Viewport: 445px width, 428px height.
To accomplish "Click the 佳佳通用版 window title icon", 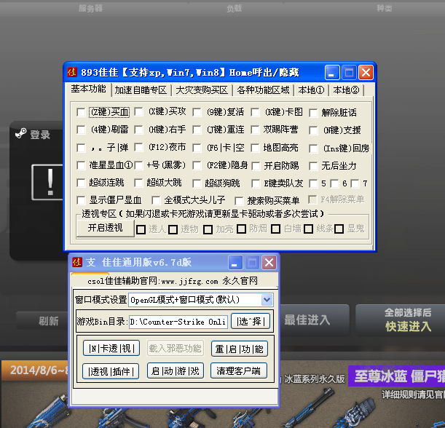I will [x=76, y=262].
